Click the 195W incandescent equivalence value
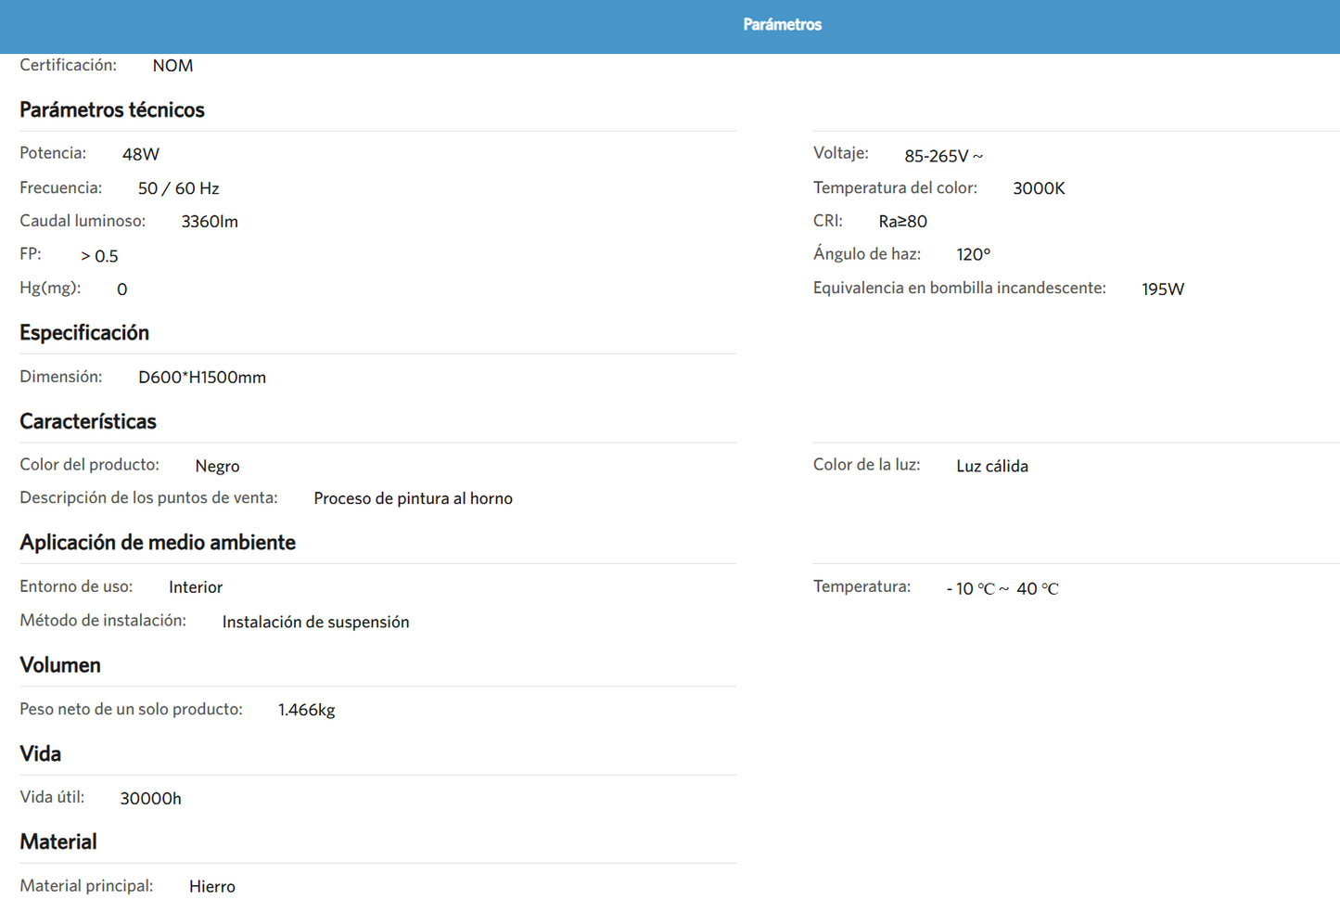Screen dimensions: 1340x900 1162,289
